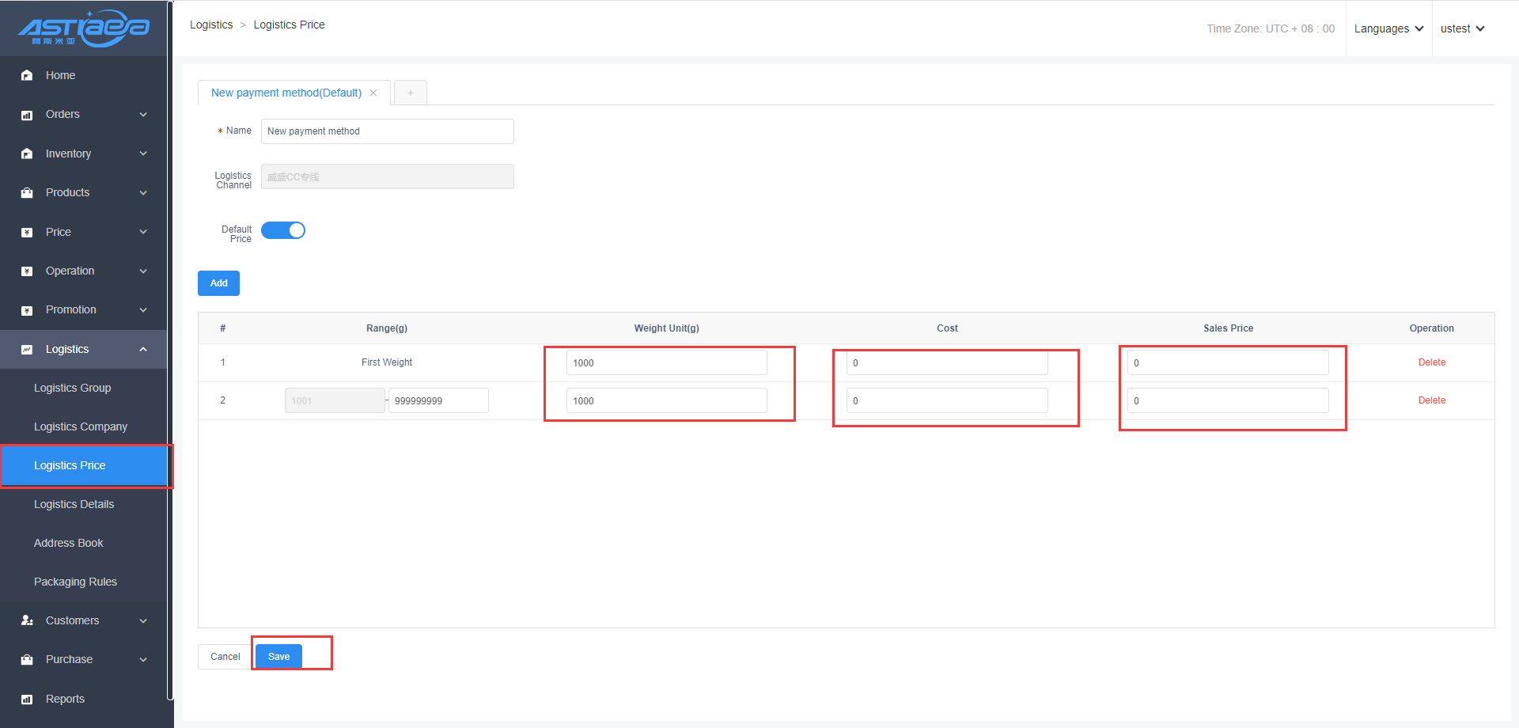Click the Name input field
The width and height of the screenshot is (1519, 728).
(x=387, y=131)
